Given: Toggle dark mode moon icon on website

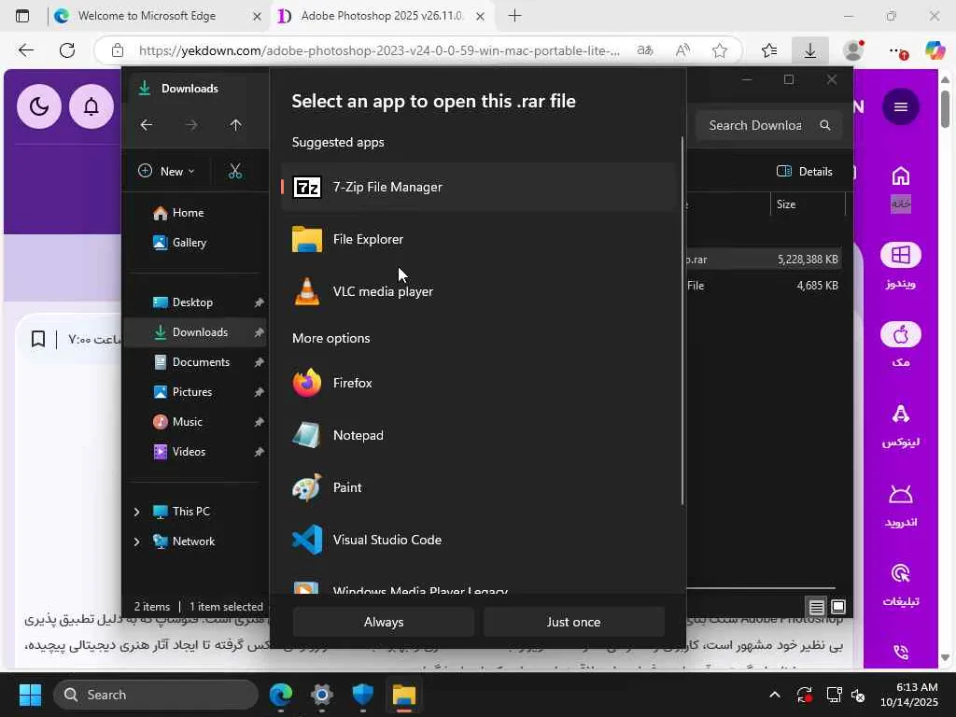Looking at the screenshot, I should point(39,106).
